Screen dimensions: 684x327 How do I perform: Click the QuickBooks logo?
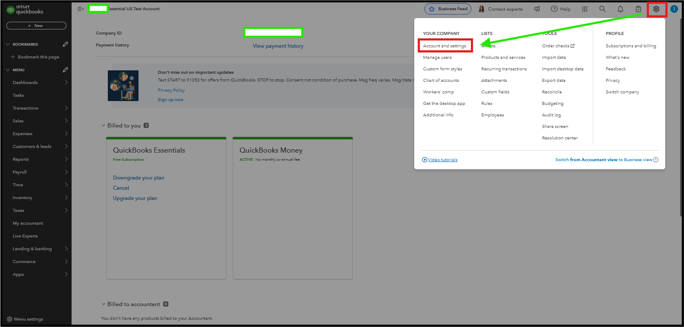(x=25, y=10)
